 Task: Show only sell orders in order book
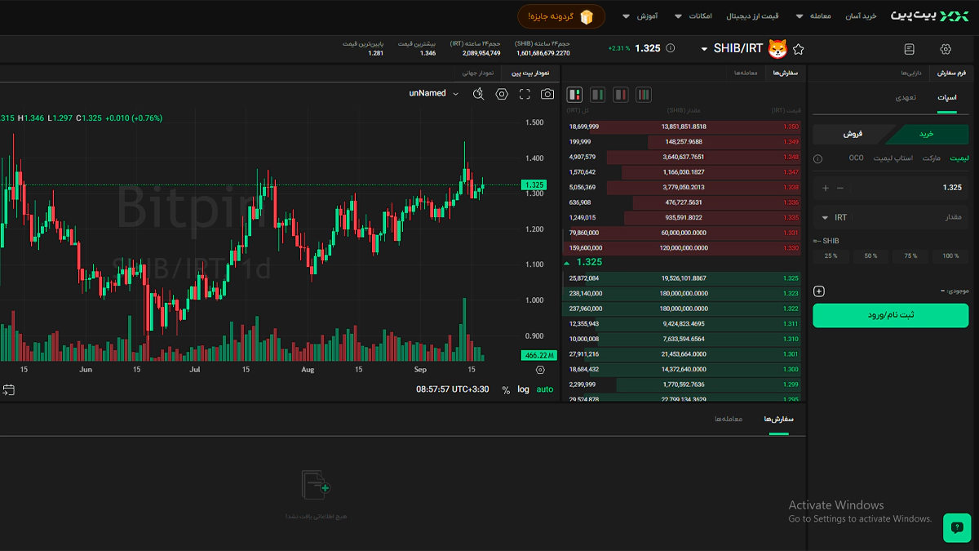coord(621,95)
